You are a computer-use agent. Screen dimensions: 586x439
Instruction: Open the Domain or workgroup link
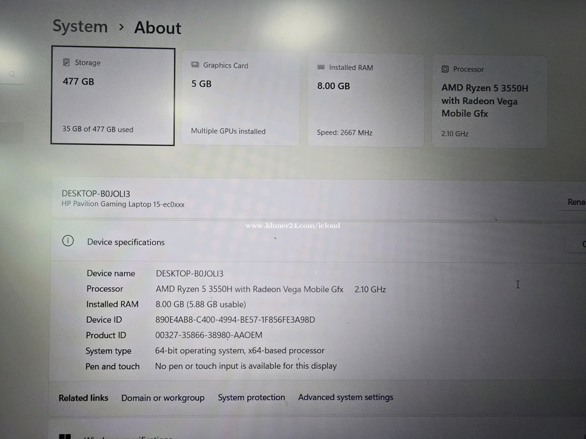point(163,398)
